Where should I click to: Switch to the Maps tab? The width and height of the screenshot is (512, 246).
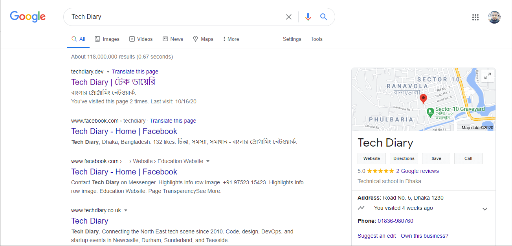tap(203, 39)
